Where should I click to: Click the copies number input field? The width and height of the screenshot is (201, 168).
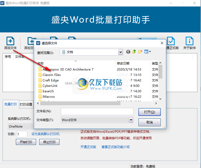point(22,134)
